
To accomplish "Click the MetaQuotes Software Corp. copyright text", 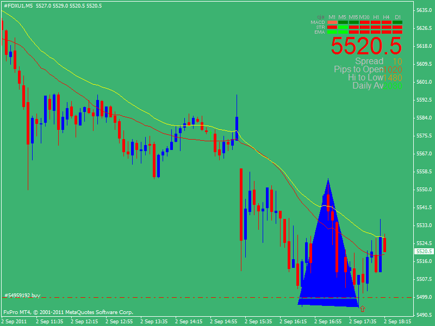I will (95, 312).
